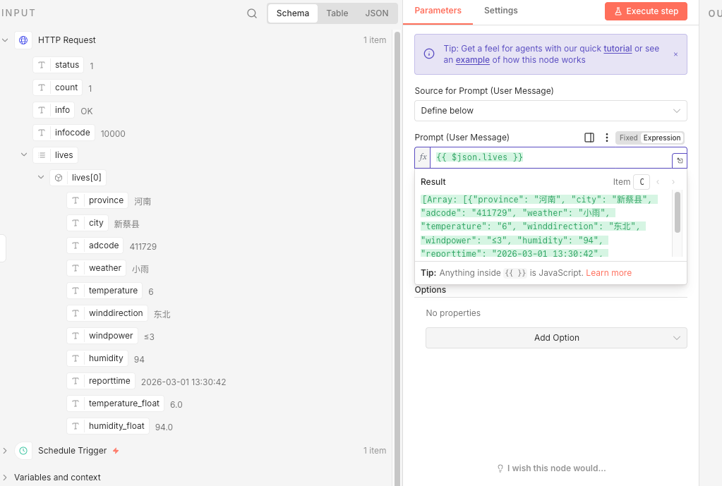Image resolution: width=722 pixels, height=486 pixels.
Task: Click the lives list type icon
Action: click(42, 155)
